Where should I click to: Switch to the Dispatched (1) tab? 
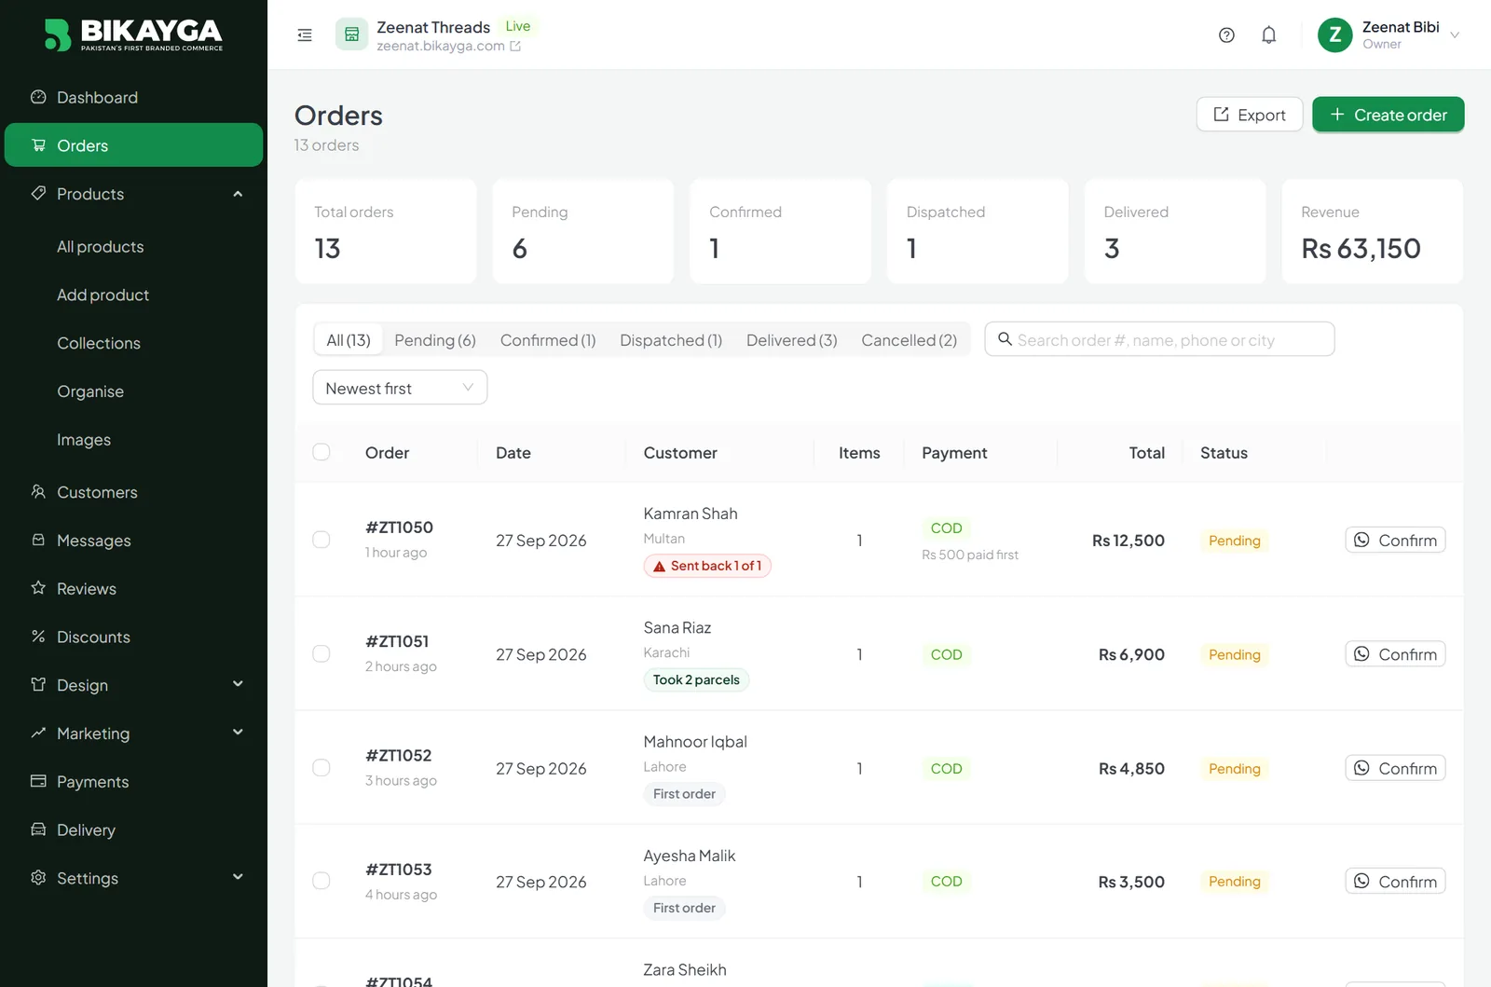(x=671, y=340)
